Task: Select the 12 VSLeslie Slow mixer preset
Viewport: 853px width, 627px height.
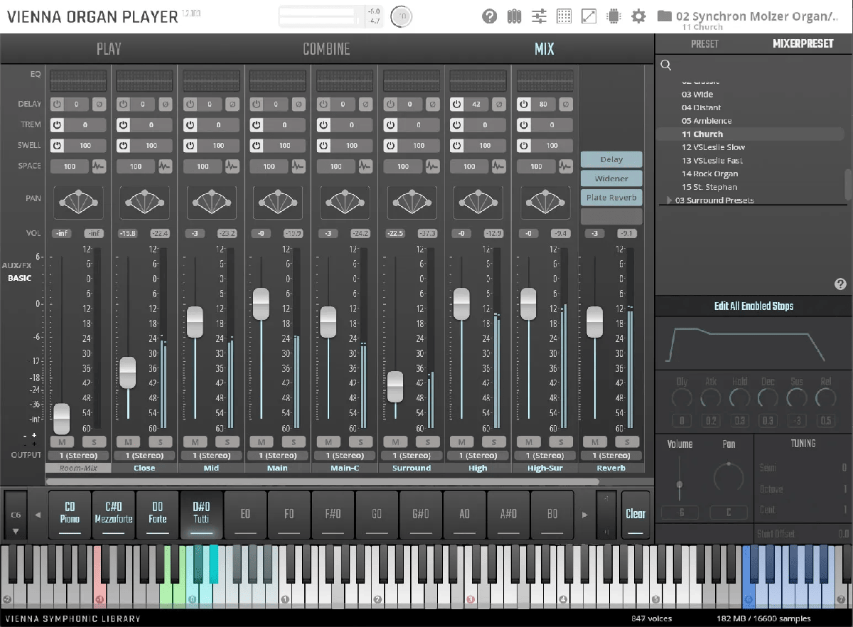Action: click(x=713, y=147)
